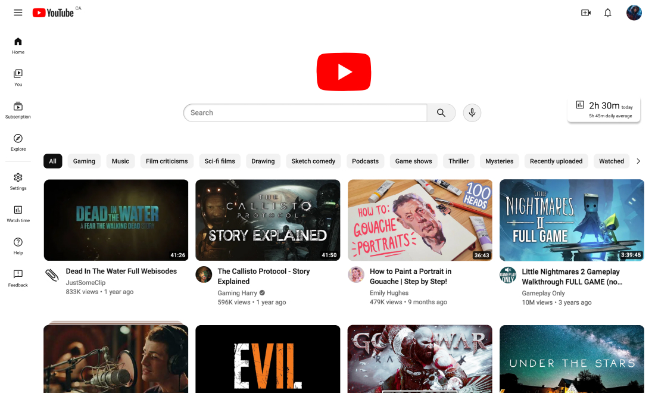This screenshot has width=655, height=393.
Task: Open Dead In The Water Full Webisodes title
Action: tap(121, 272)
